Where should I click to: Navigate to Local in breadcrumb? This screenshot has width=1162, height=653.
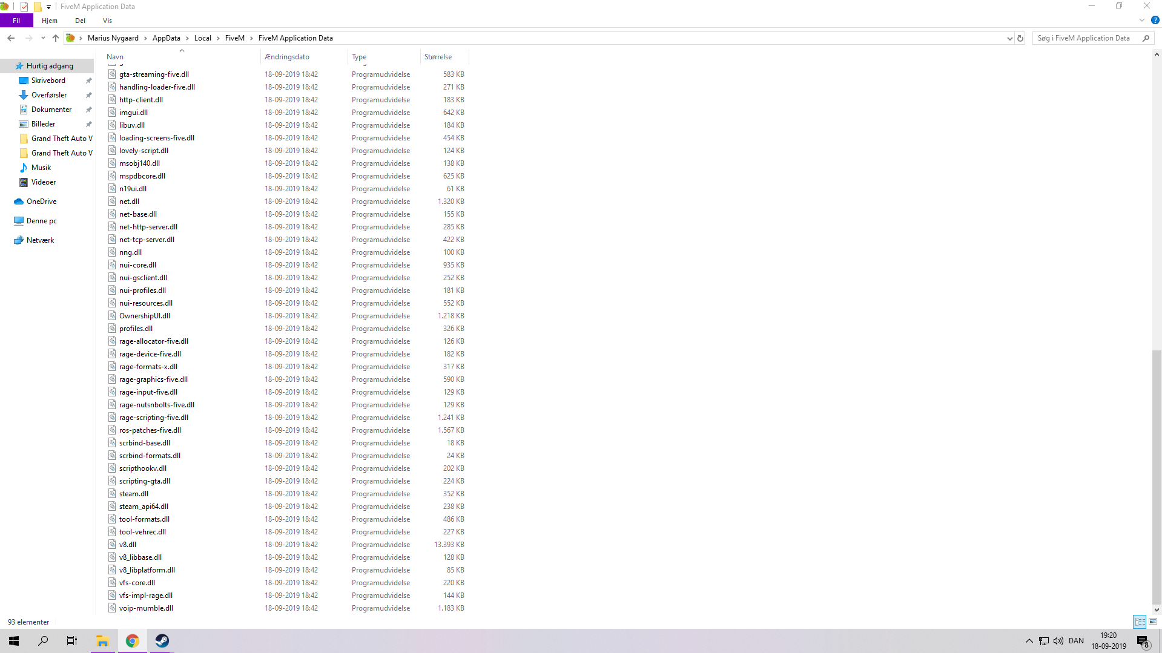tap(203, 38)
